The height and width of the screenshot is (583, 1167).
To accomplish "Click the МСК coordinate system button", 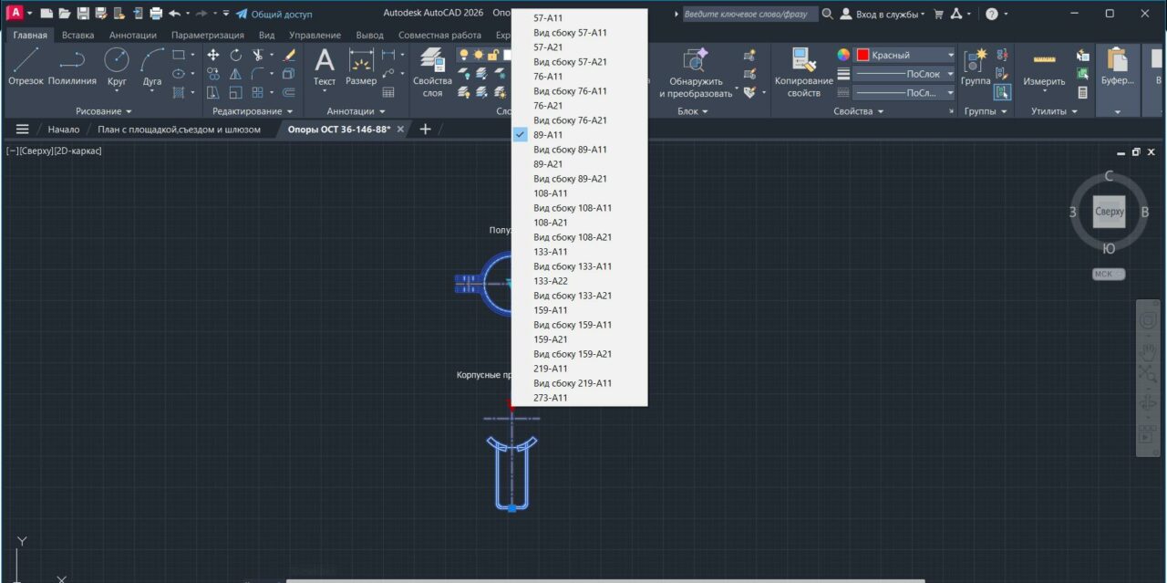I will [x=1109, y=274].
